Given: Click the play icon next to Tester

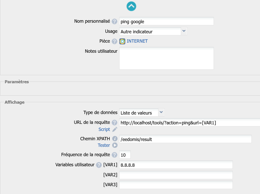Looking at the screenshot, I should tap(115, 145).
